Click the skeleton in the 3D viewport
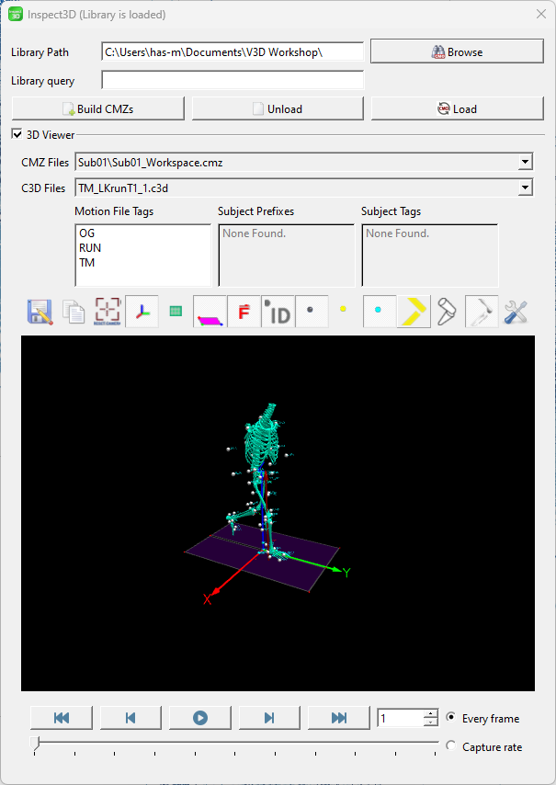Image resolution: width=556 pixels, height=785 pixels. pos(262,481)
